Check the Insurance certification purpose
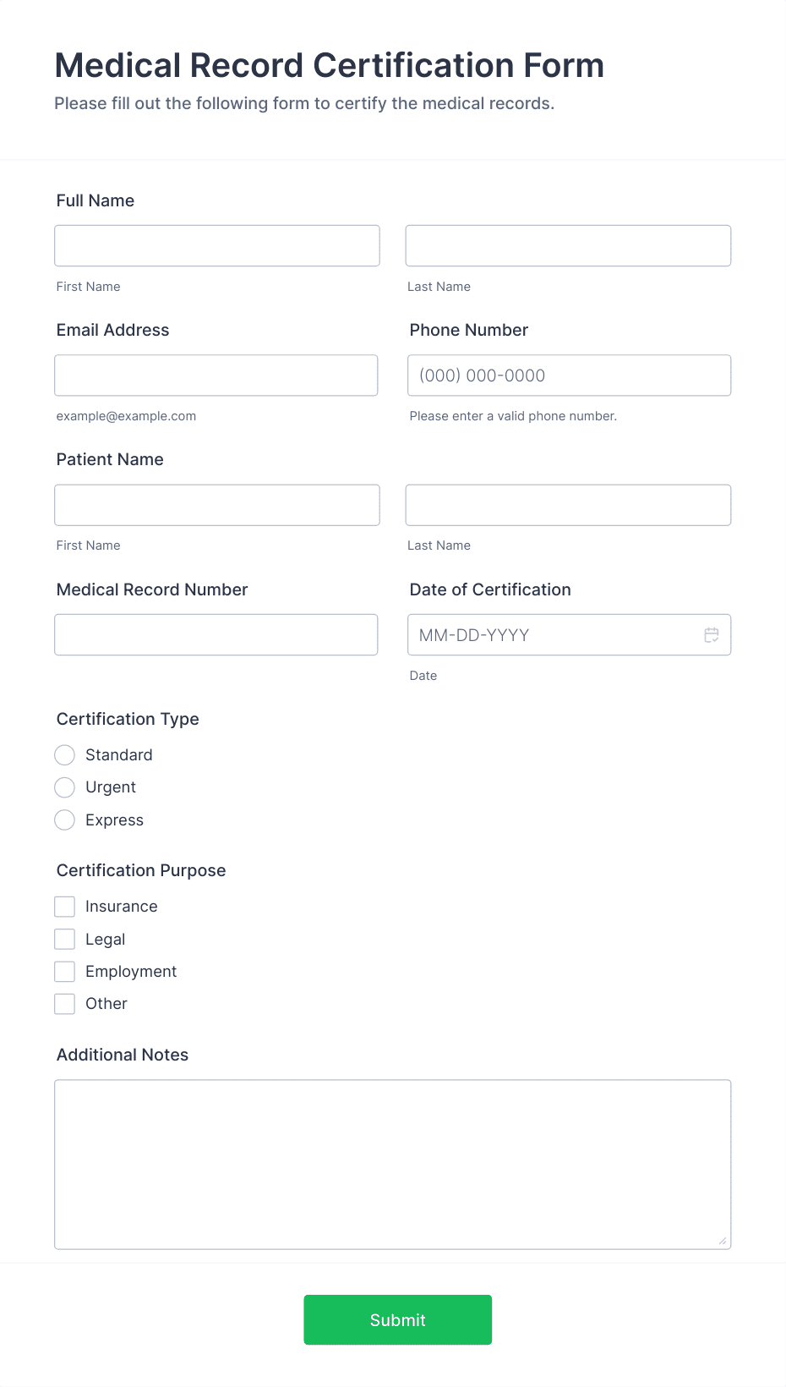Screen dimensions: 786x1387 click(x=64, y=906)
